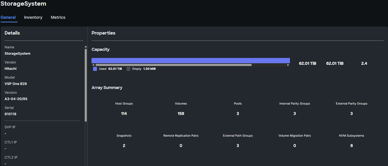This screenshot has height=166, width=388.
Task: Open the Inventory tab
Action: pyautogui.click(x=33, y=17)
